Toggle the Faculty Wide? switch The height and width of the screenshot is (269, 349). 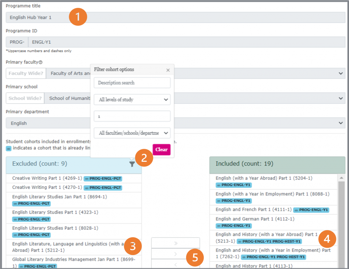(26, 73)
